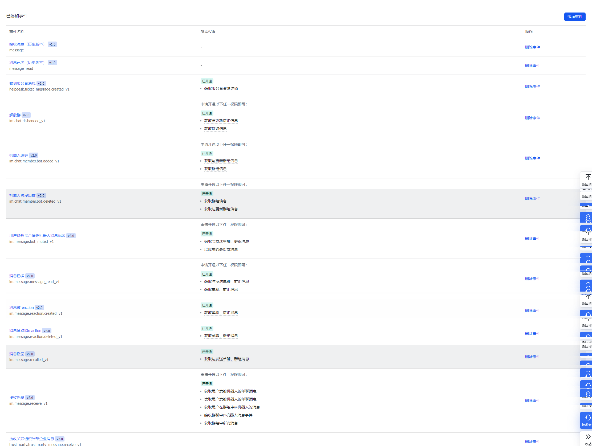Click v2.0 badge beside 解散群
Screen dimensions: 592x446
coord(26,115)
